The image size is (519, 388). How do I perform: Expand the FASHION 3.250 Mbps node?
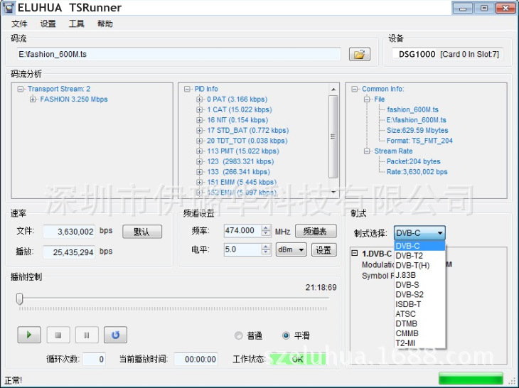33,99
